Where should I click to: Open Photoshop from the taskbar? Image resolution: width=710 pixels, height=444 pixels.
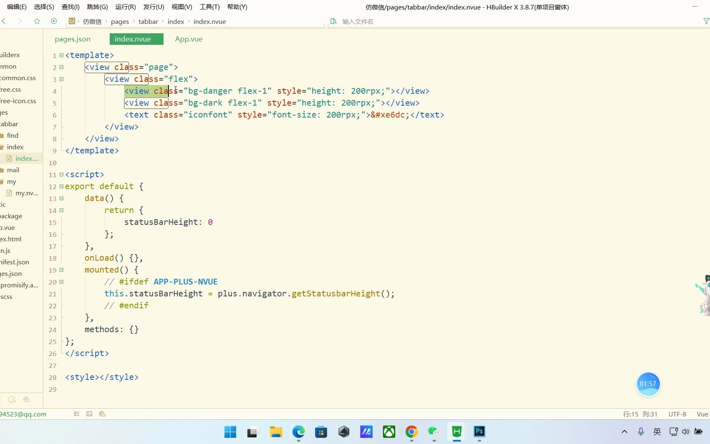(x=479, y=432)
